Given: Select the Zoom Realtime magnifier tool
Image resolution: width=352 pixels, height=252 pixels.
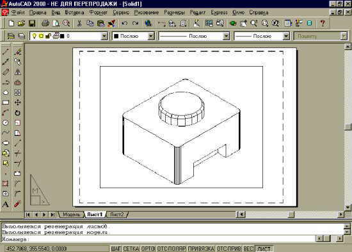Looking at the screenshot, I should pos(254,23).
